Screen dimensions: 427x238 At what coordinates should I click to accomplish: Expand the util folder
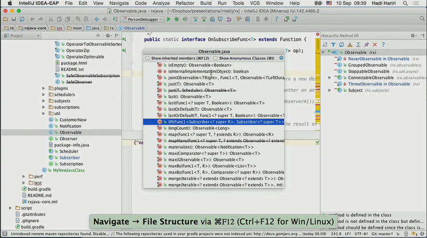click(x=43, y=114)
